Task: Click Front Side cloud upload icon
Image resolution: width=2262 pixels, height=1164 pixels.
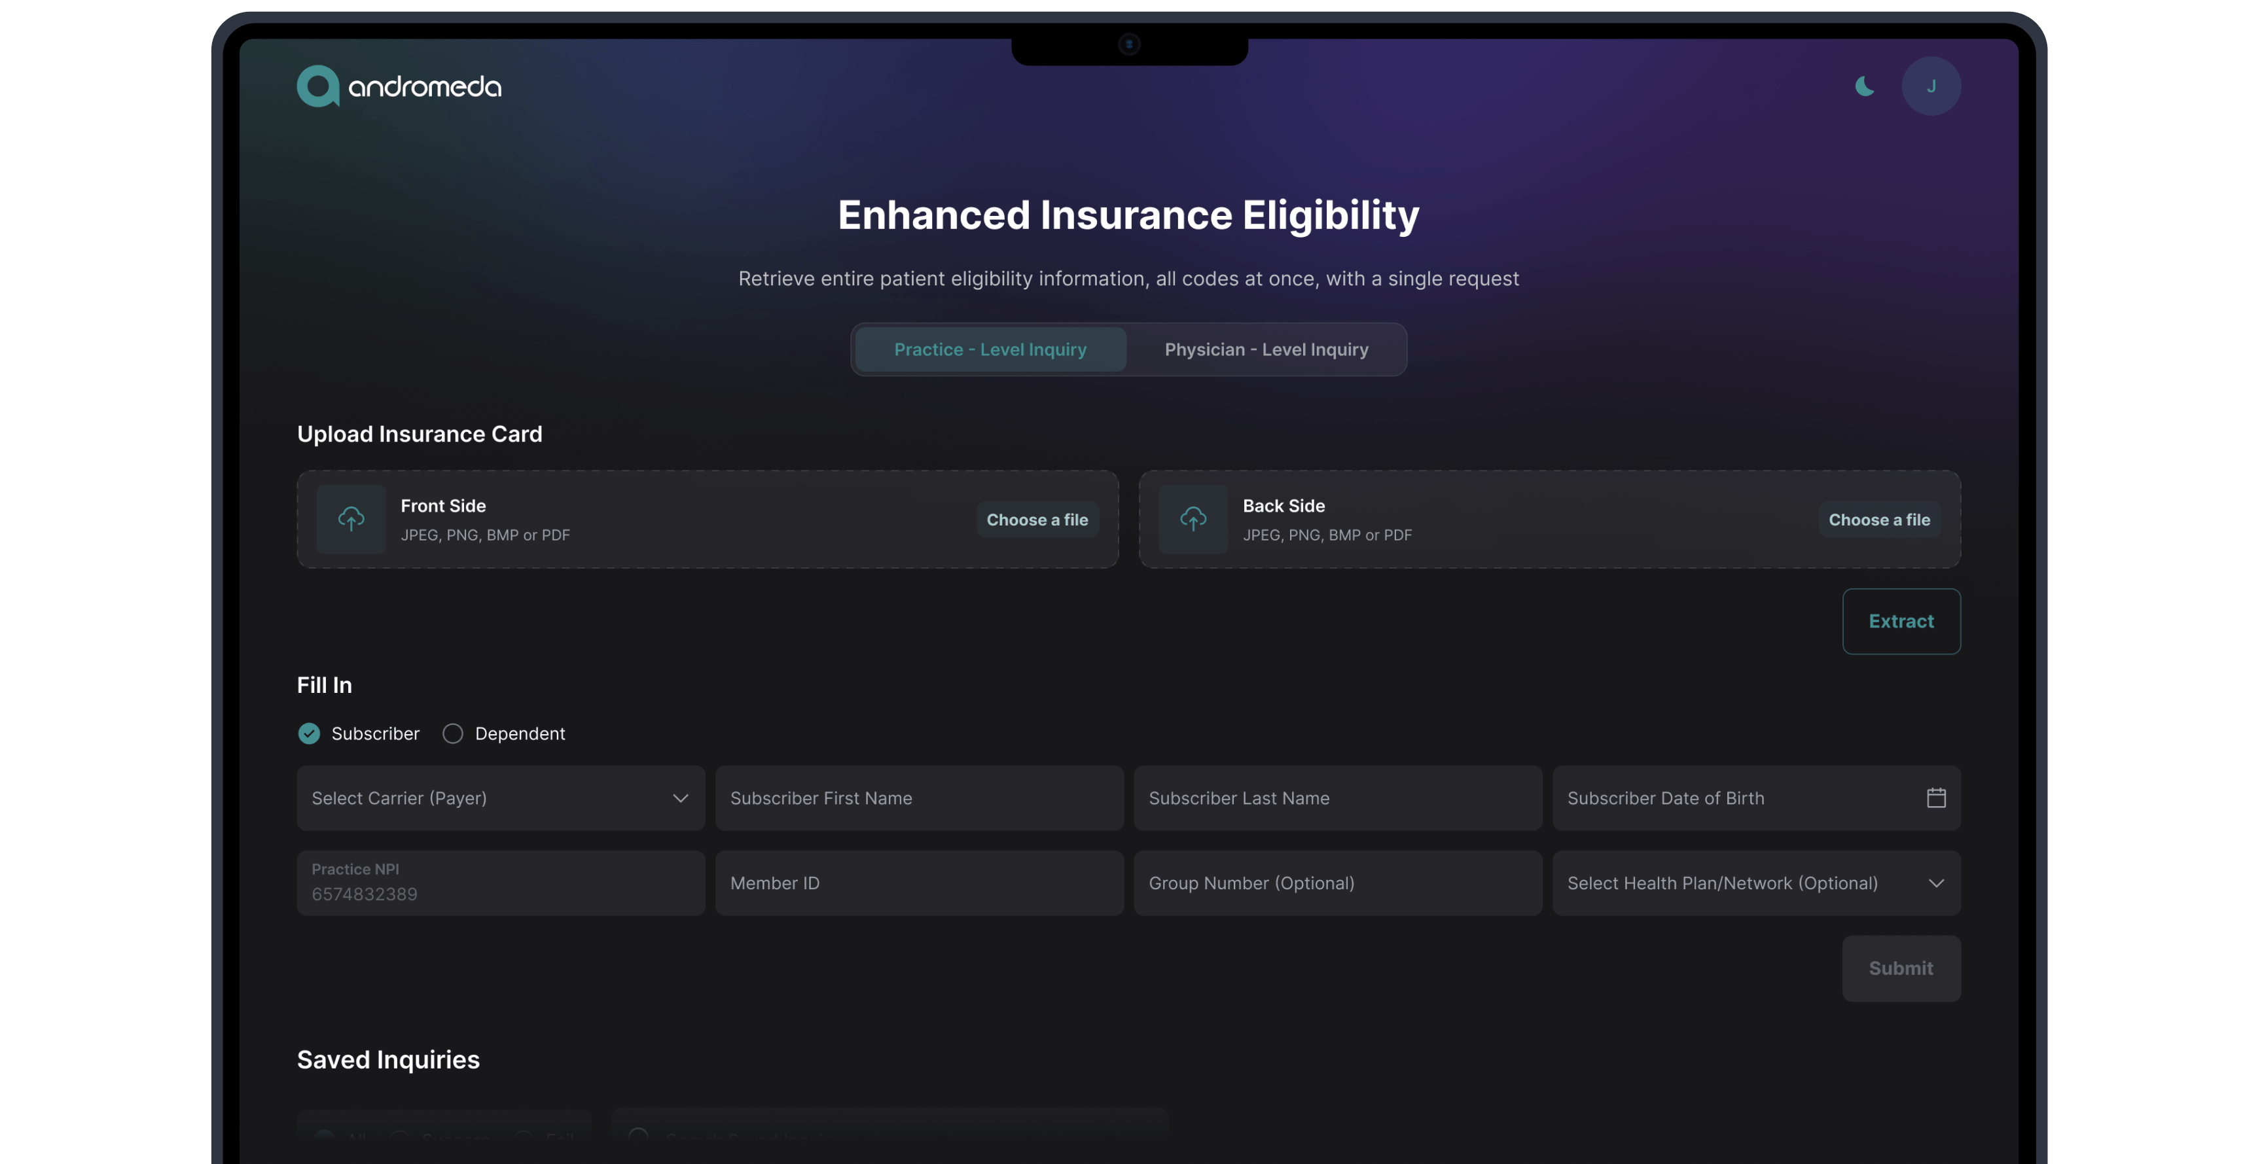Action: pos(351,519)
